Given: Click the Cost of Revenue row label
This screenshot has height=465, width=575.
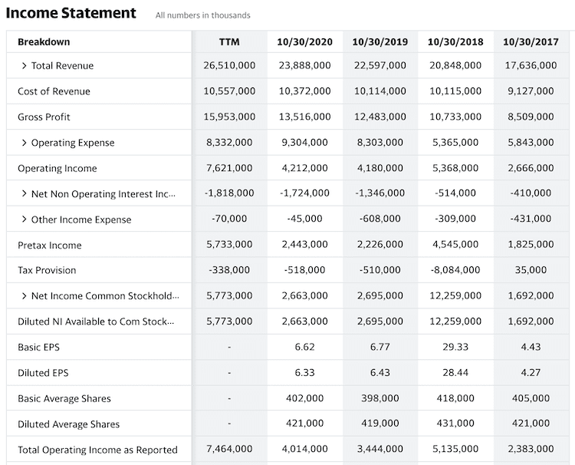Looking at the screenshot, I should [54, 91].
